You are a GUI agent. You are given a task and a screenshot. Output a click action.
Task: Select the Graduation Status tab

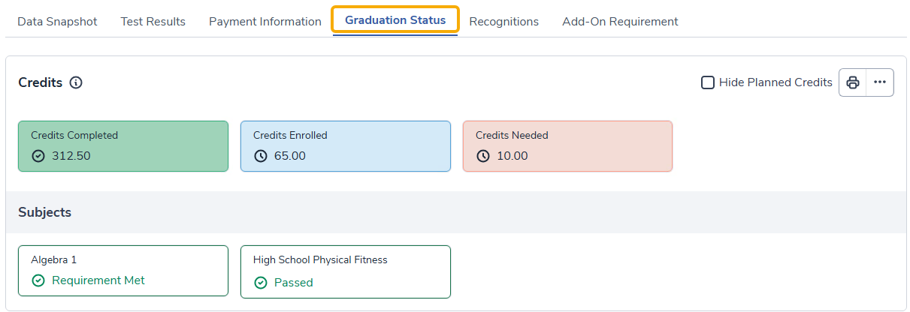click(x=395, y=20)
